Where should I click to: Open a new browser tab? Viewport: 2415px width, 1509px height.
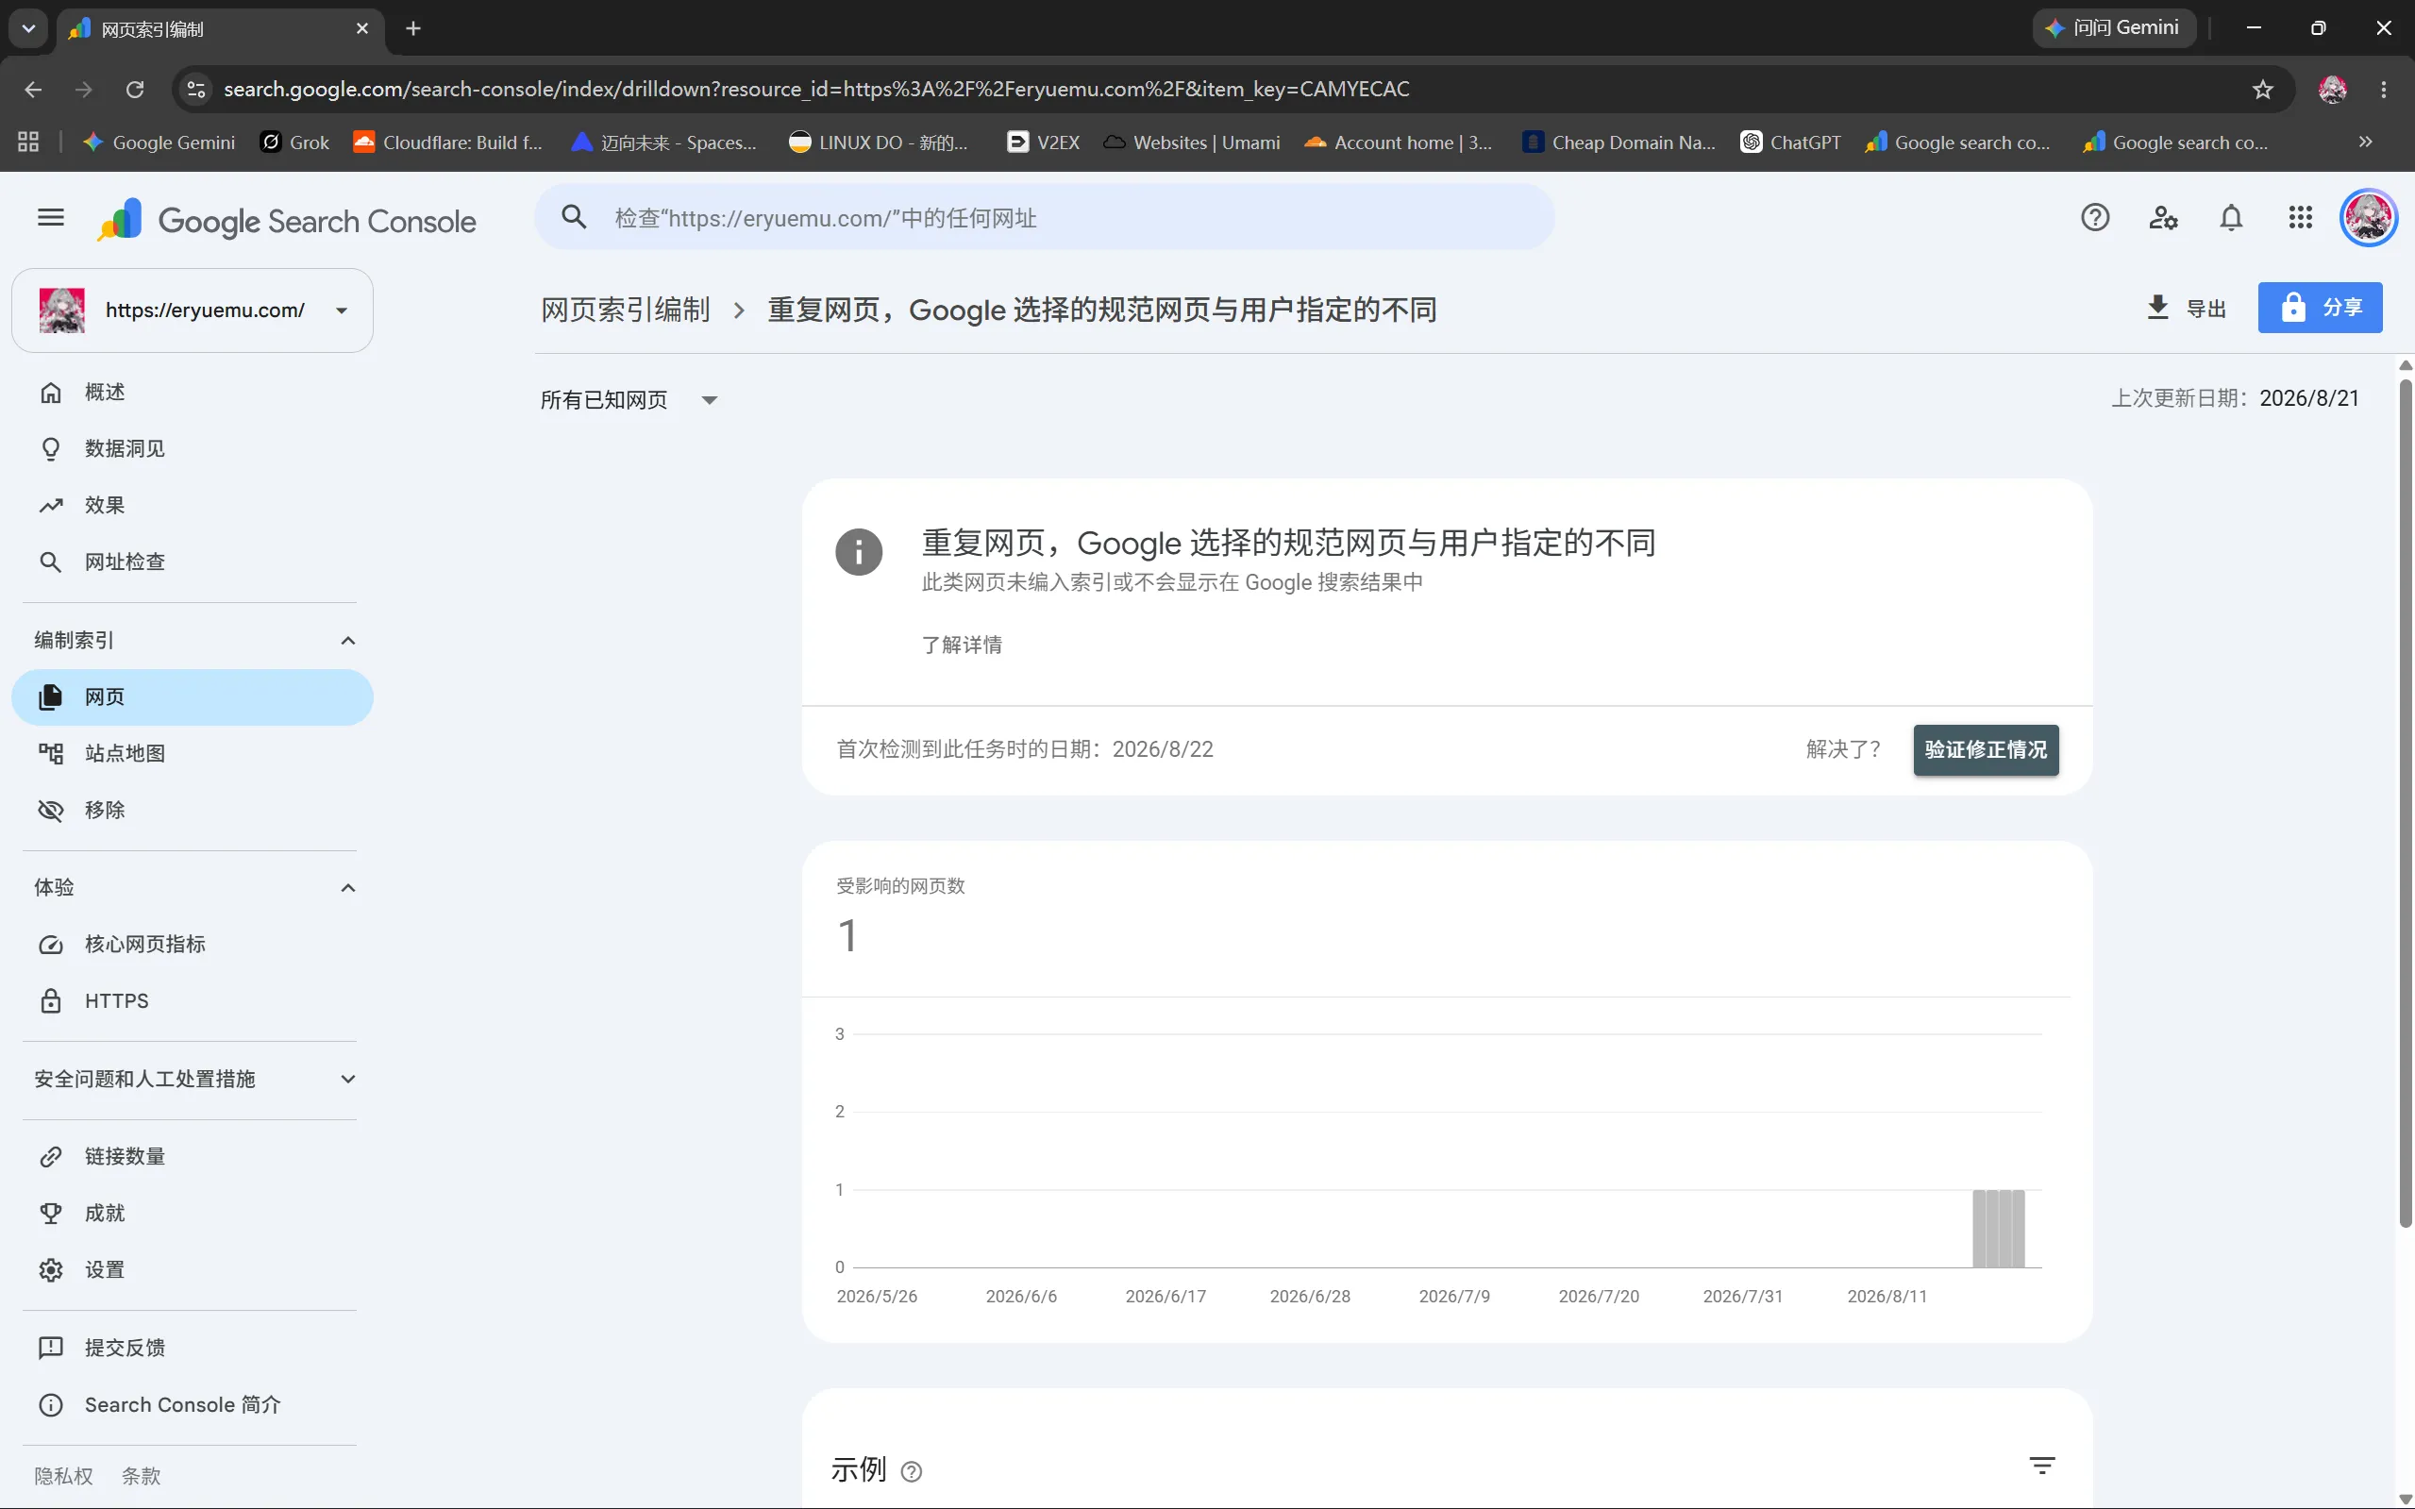(x=413, y=29)
